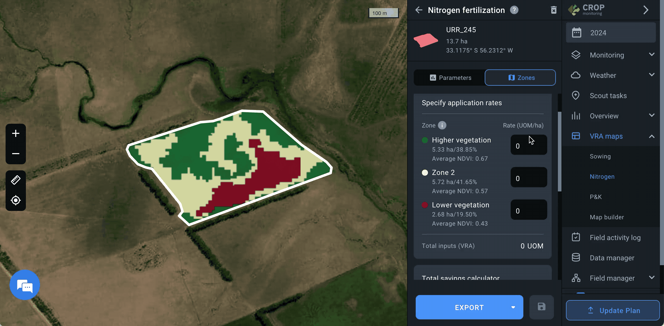Viewport: 664px width, 326px height.
Task: Select the ruler measure tool
Action: tap(16, 180)
